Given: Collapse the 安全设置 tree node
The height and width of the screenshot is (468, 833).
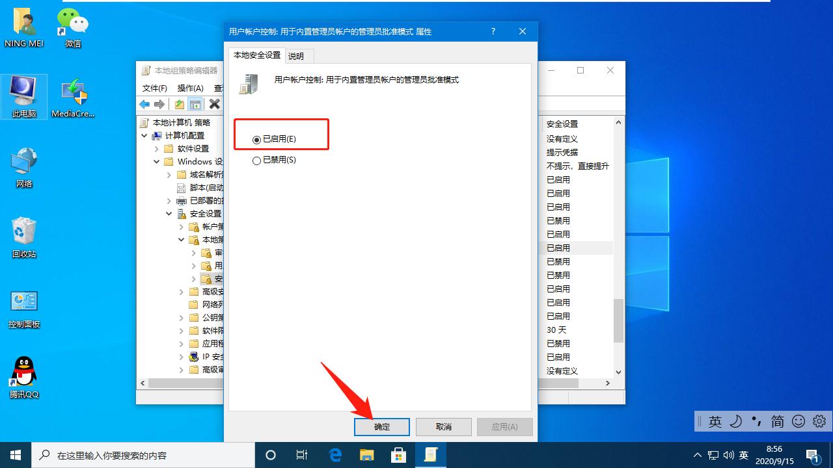Looking at the screenshot, I should click(169, 213).
